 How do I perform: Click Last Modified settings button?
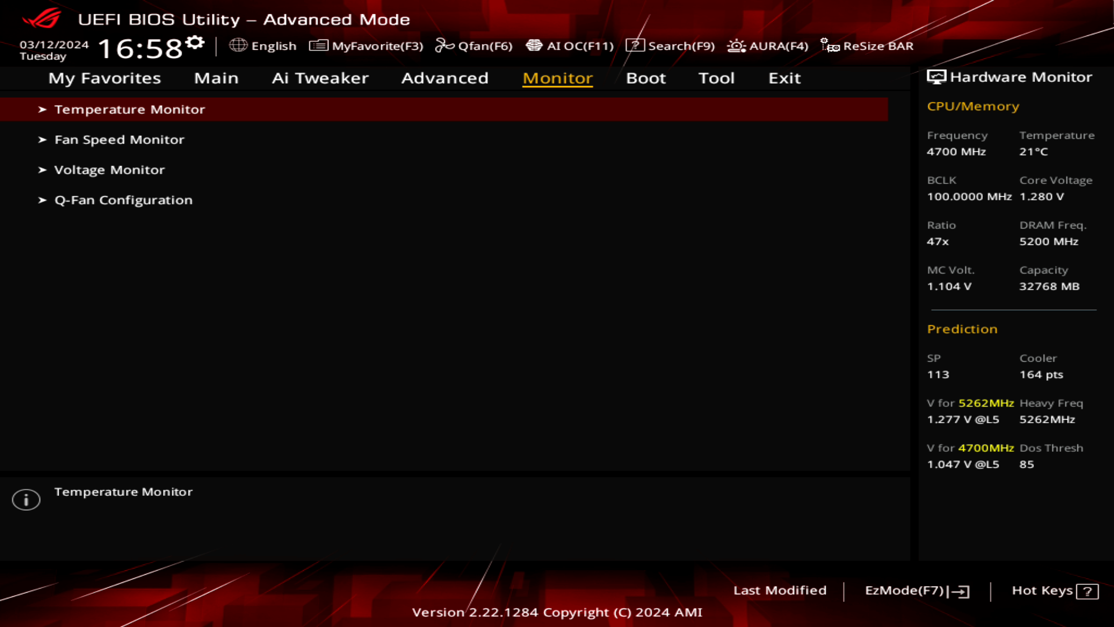(x=780, y=590)
